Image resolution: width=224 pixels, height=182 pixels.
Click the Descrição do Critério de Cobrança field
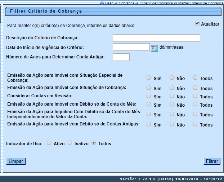coord(156,38)
